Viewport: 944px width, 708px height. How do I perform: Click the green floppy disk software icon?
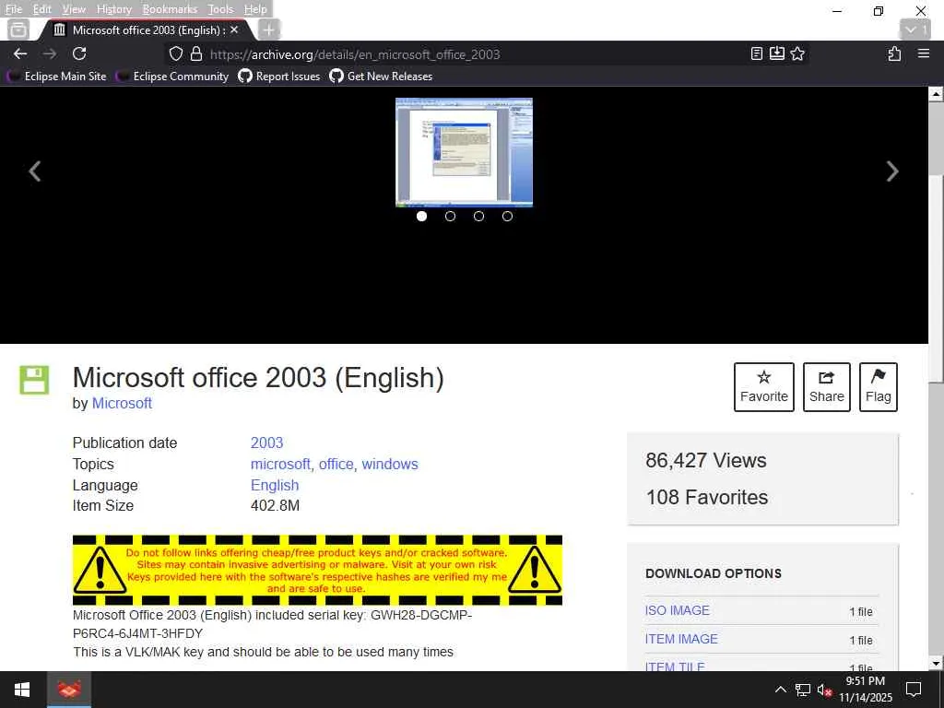(x=34, y=380)
